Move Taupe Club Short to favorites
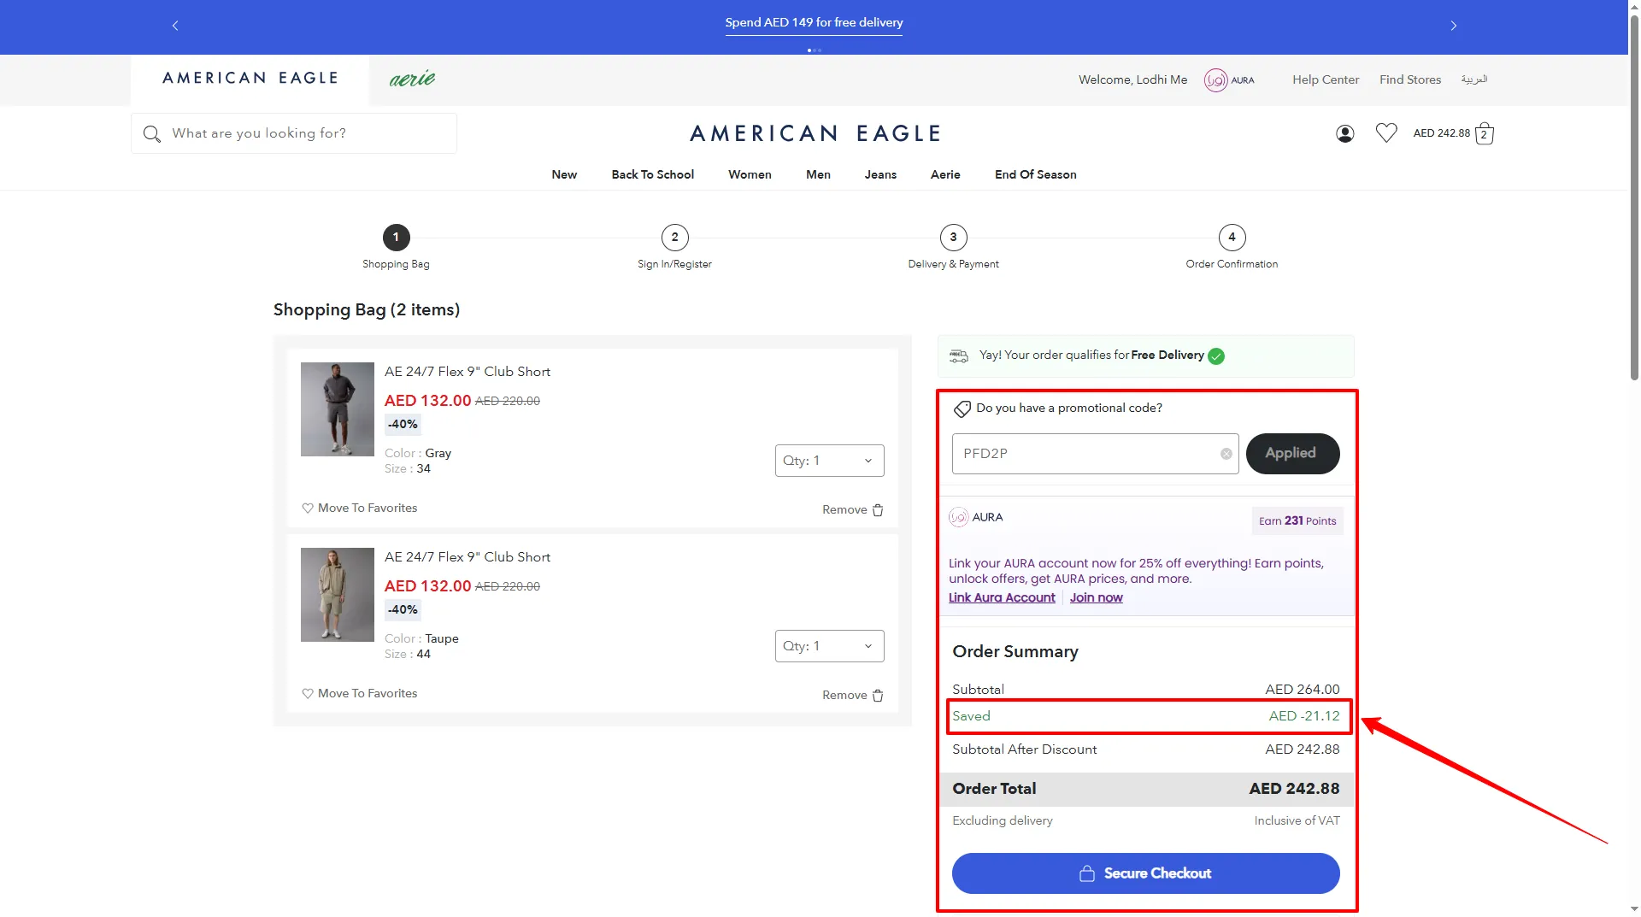The image size is (1641, 917). pos(359,693)
